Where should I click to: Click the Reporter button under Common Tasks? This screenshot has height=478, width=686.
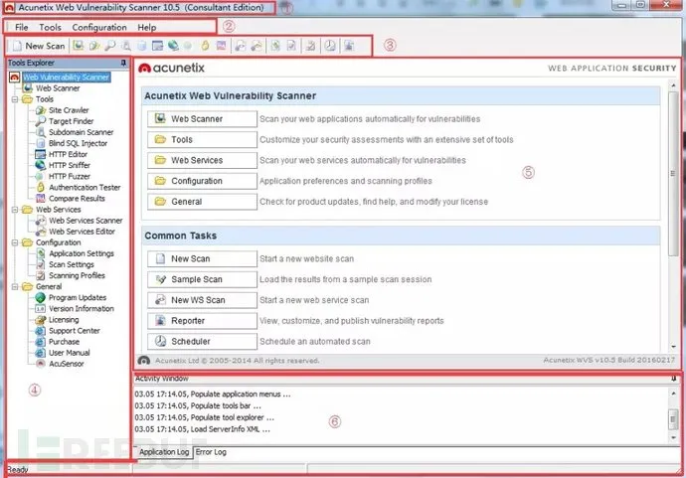click(x=202, y=321)
